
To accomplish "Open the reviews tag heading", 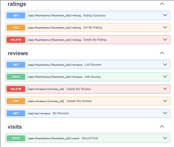I will pos(18,53).
